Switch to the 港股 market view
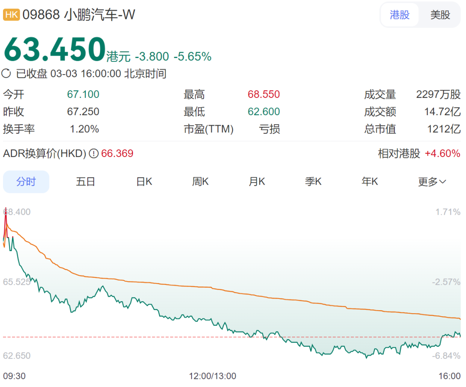The height and width of the screenshot is (387, 466). (399, 15)
